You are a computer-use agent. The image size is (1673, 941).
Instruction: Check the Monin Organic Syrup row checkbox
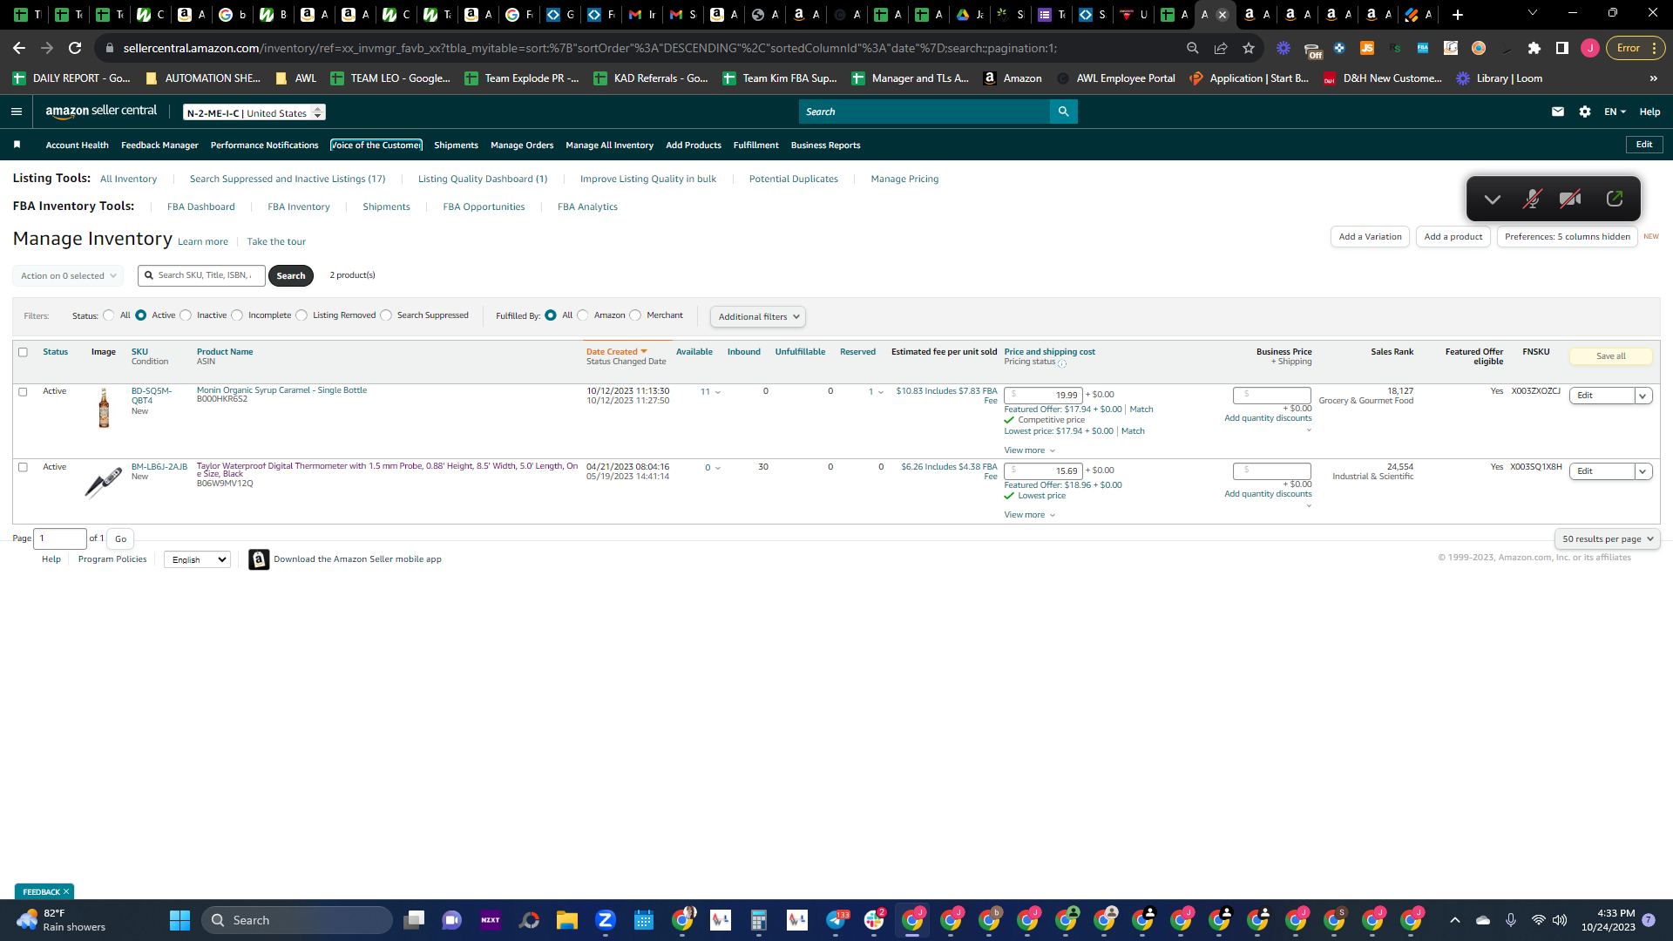[23, 392]
